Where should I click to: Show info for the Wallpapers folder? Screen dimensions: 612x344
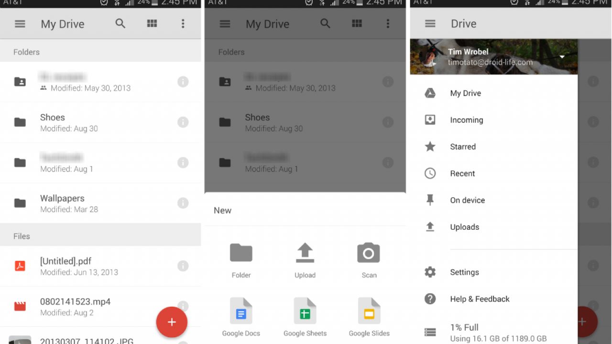coord(183,203)
